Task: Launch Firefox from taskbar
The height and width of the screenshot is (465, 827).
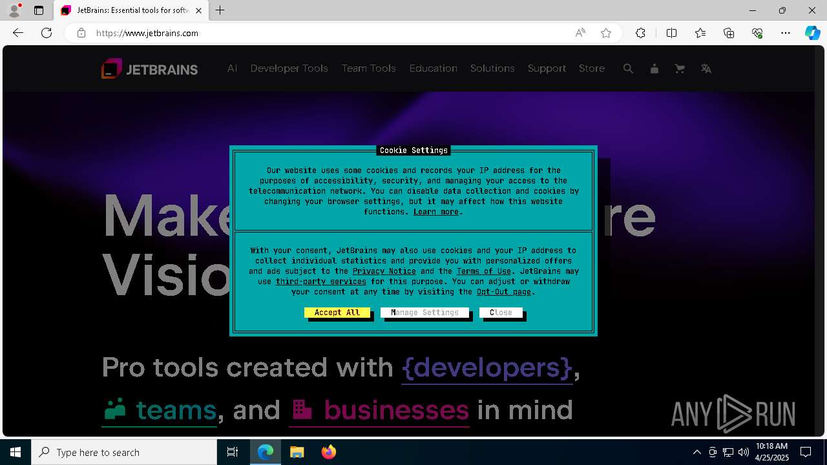Action: point(329,452)
